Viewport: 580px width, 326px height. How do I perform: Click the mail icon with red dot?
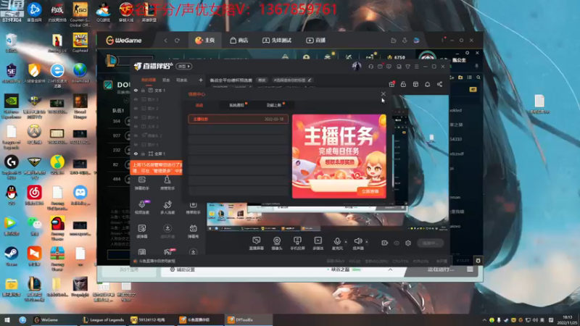[380, 67]
